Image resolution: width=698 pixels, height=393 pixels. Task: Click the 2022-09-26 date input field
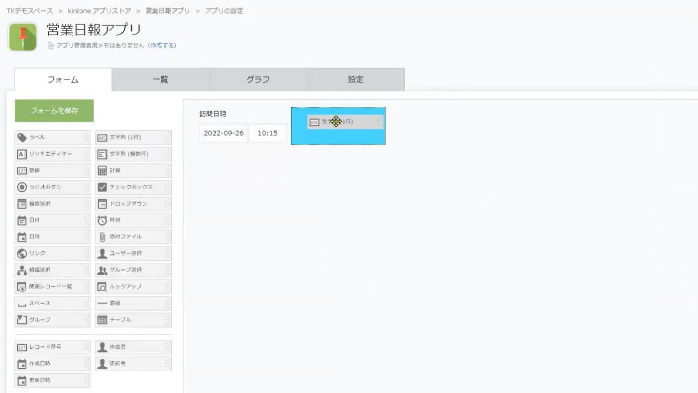coord(223,133)
